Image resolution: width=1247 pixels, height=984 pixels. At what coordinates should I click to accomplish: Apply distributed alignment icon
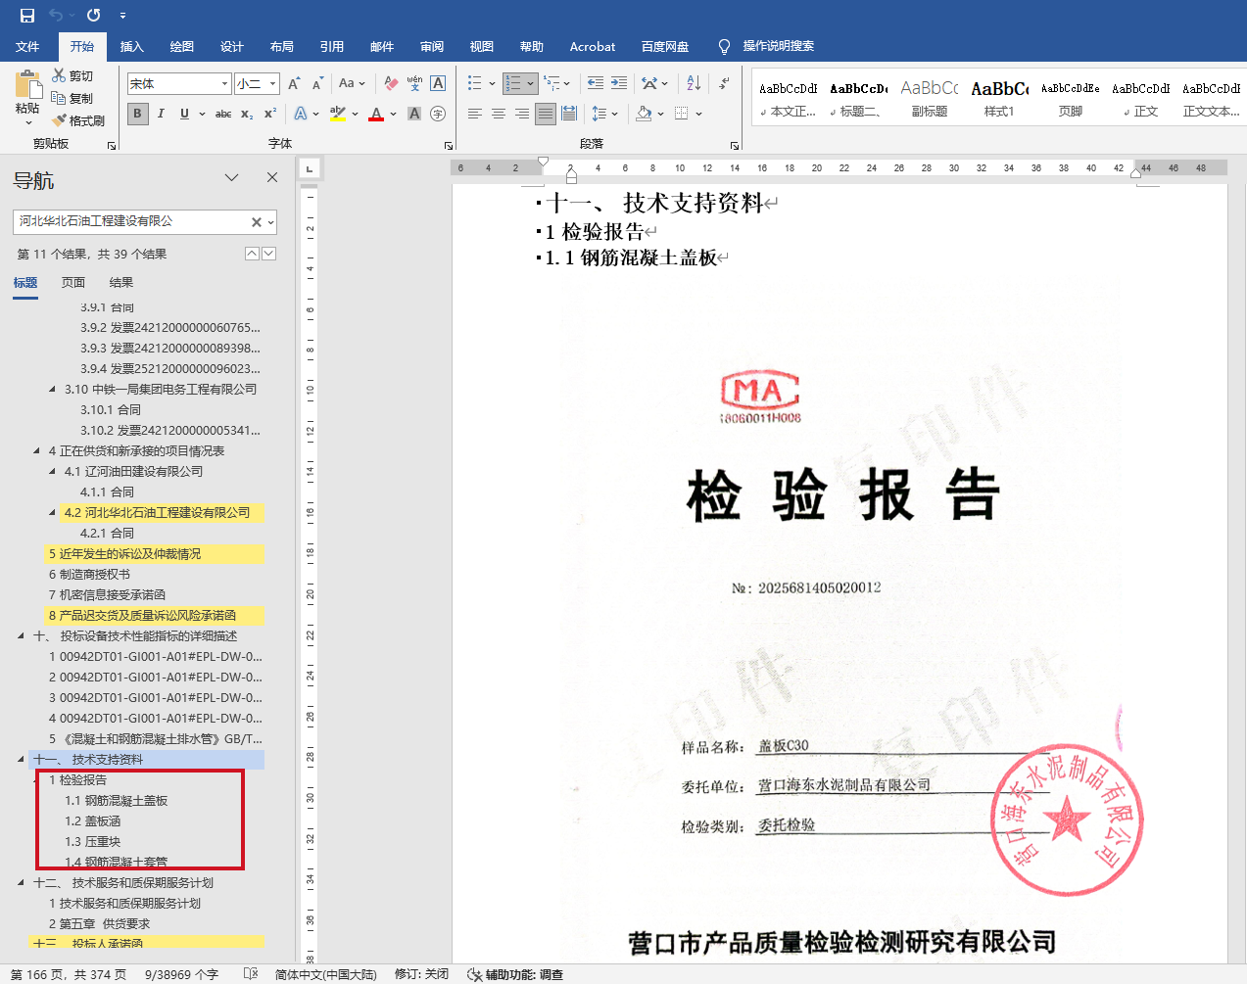pos(569,114)
